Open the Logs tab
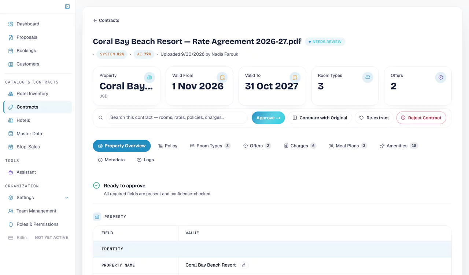This screenshot has width=469, height=275. [x=145, y=160]
